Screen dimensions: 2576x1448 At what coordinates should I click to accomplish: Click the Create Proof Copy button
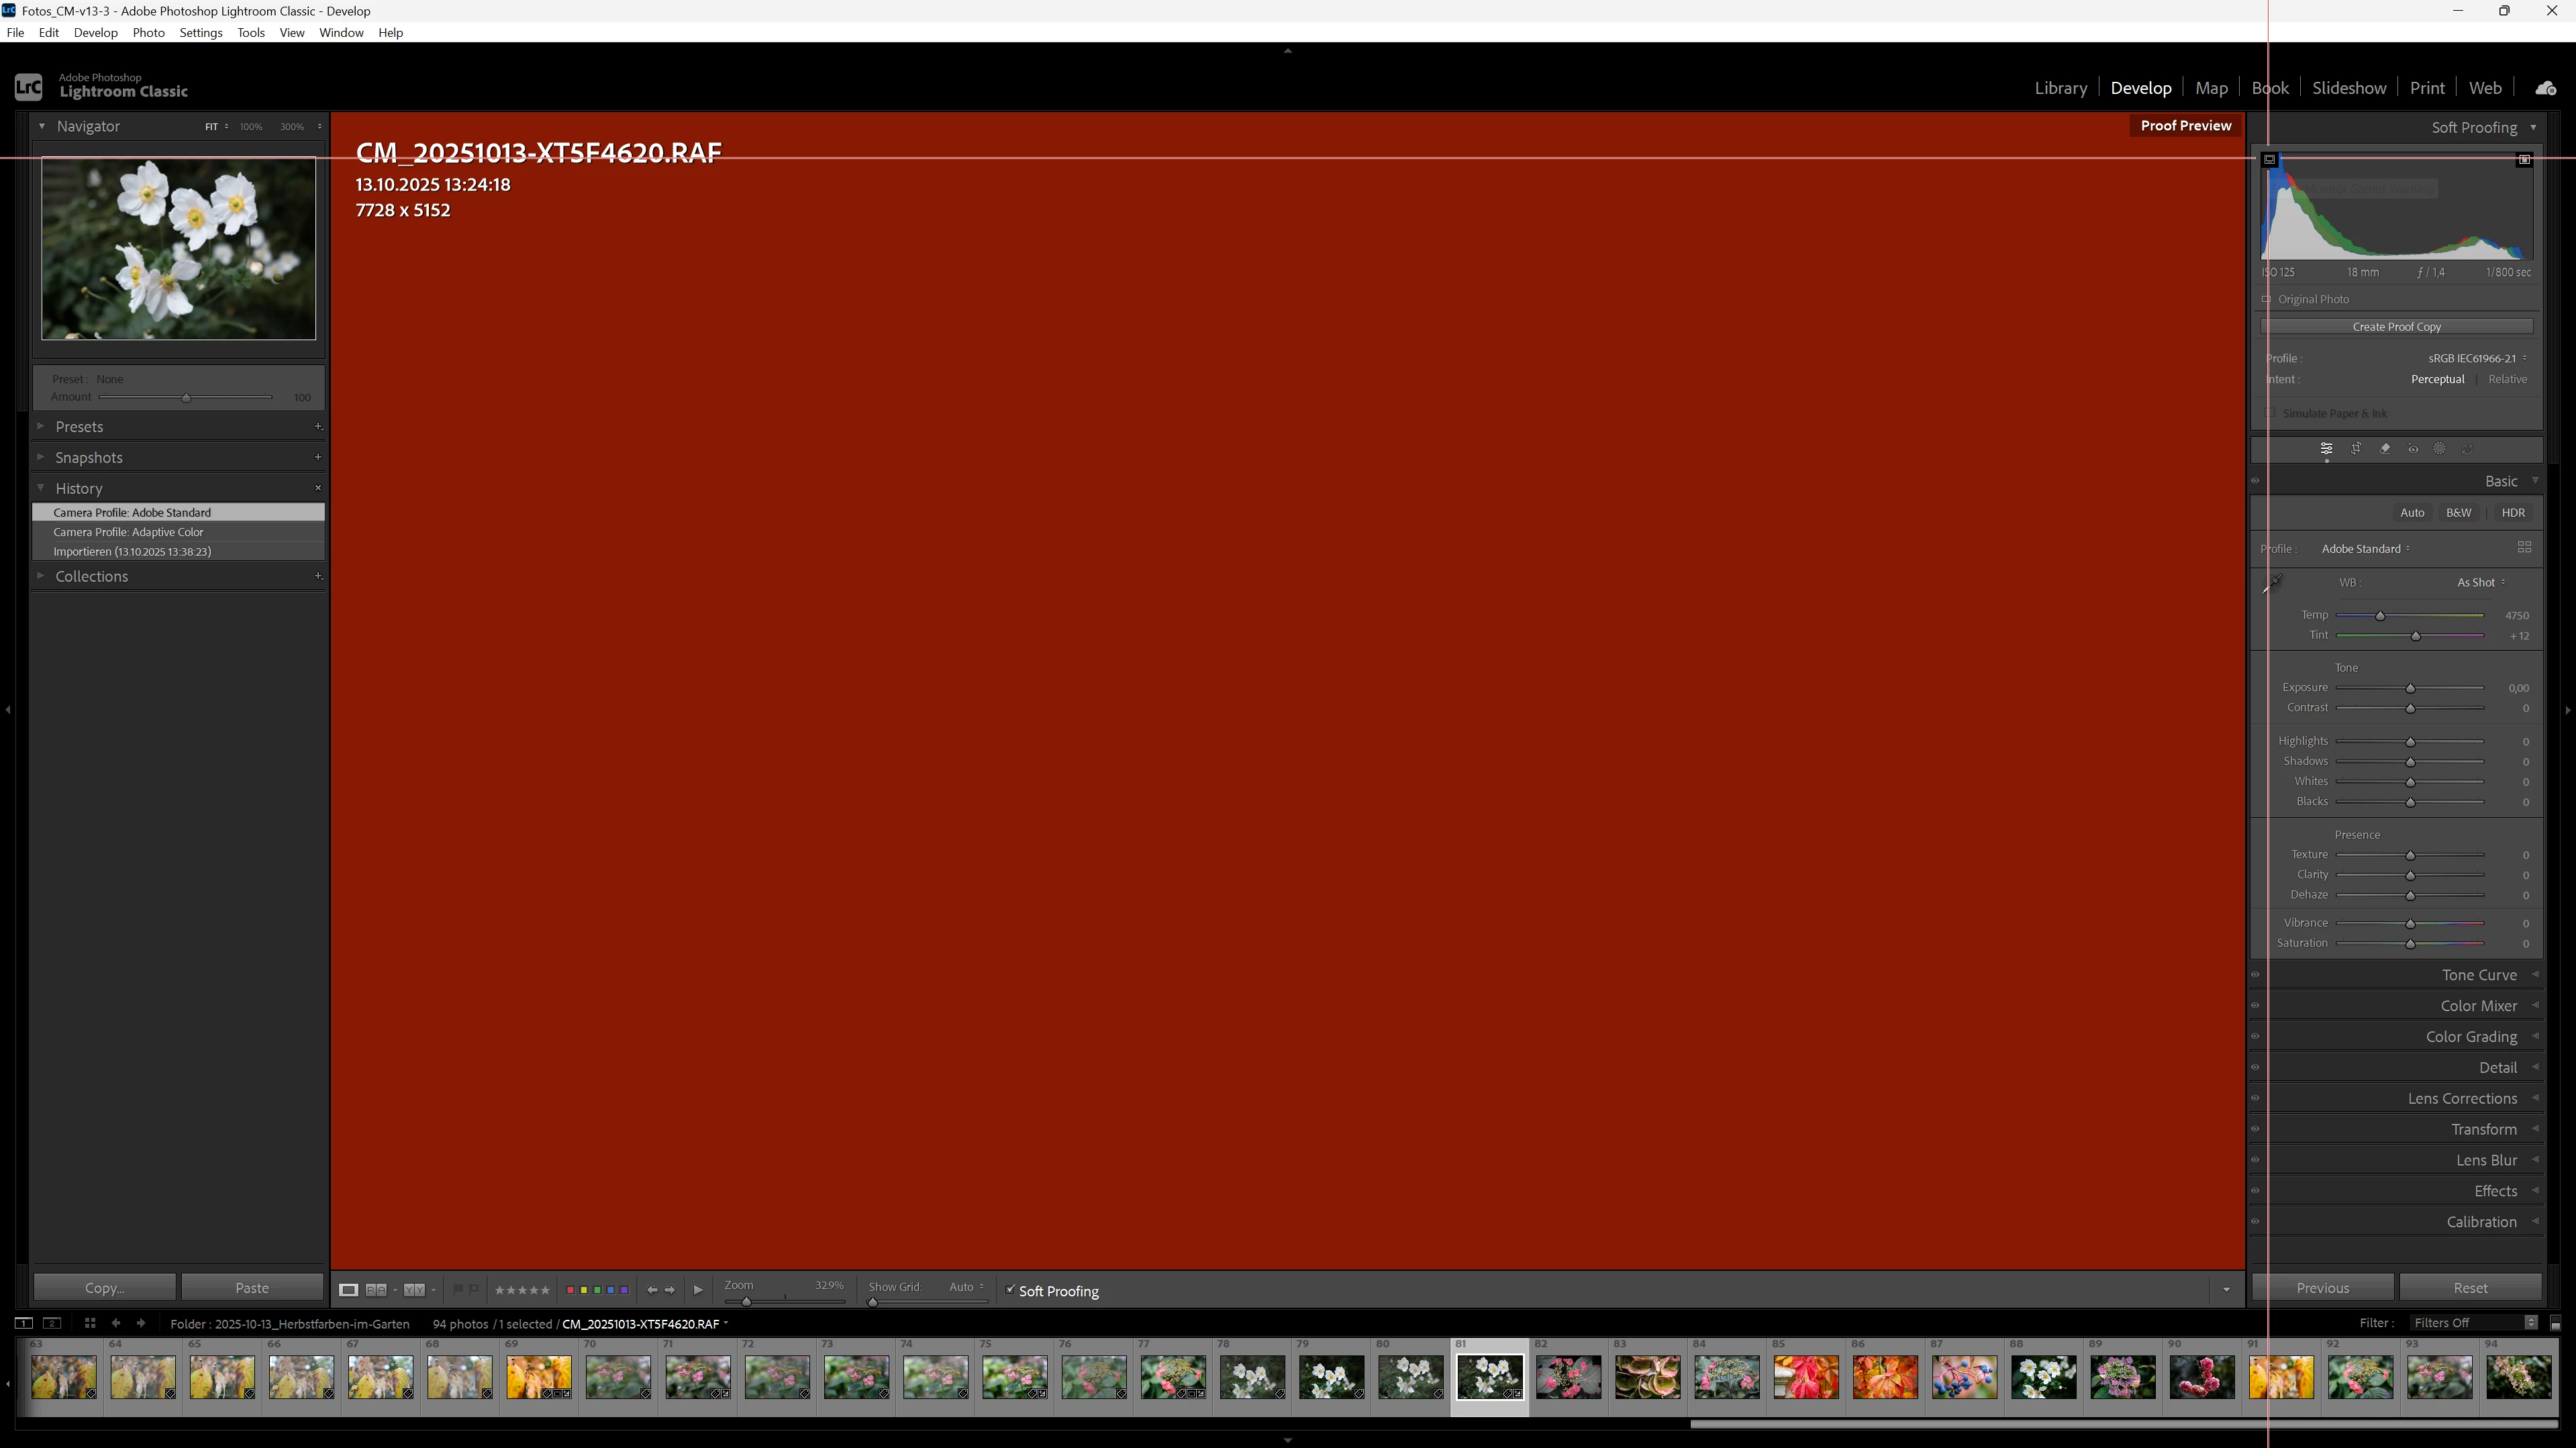[x=2396, y=326]
